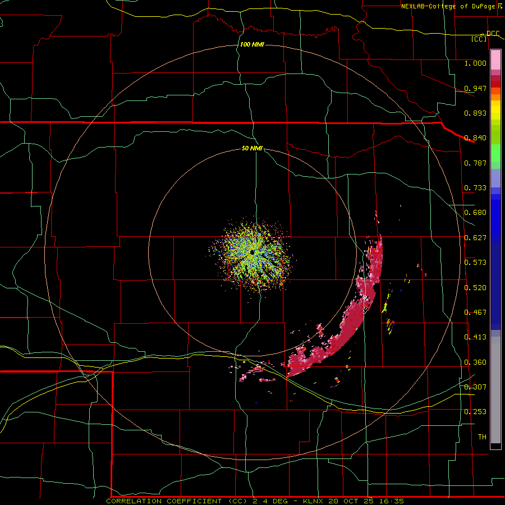This screenshot has height=505, width=505.
Task: Select the 1.000 value on the color scale
Action: [x=475, y=63]
